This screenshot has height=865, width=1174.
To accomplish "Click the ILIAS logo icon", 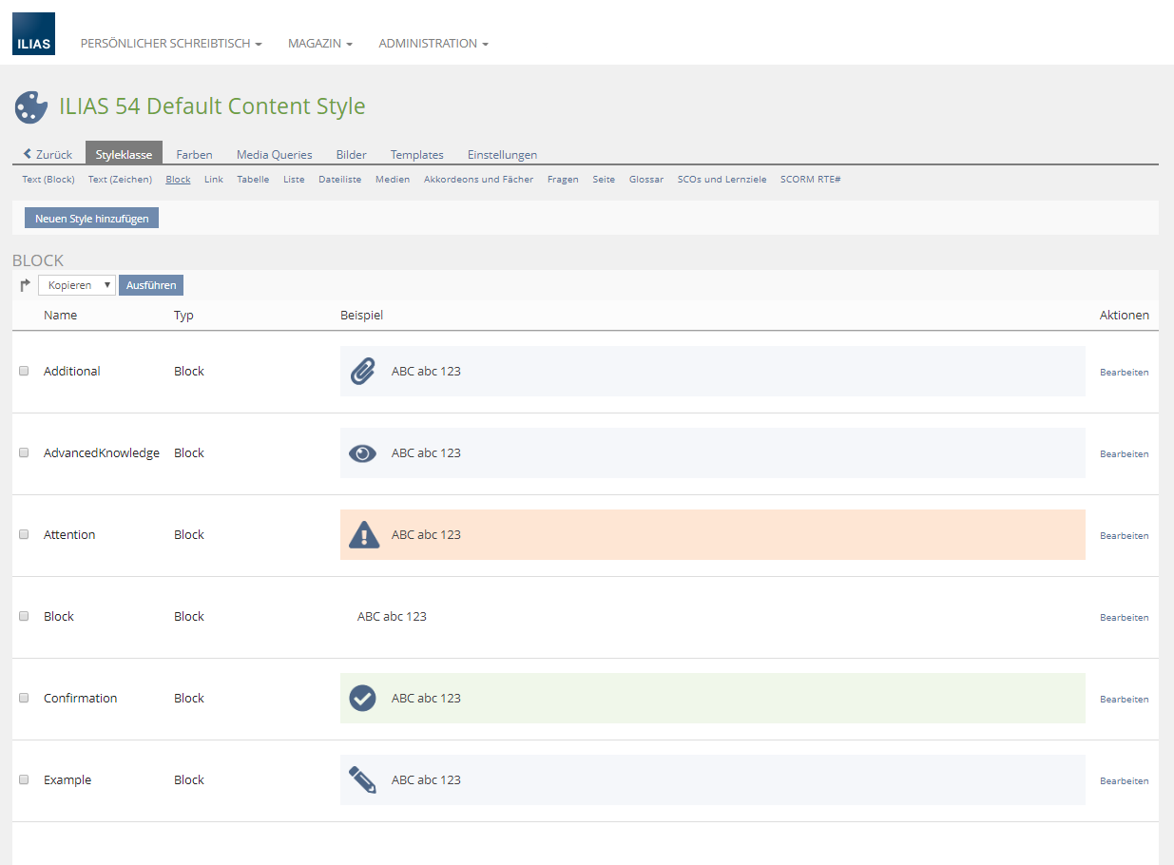I will point(33,33).
